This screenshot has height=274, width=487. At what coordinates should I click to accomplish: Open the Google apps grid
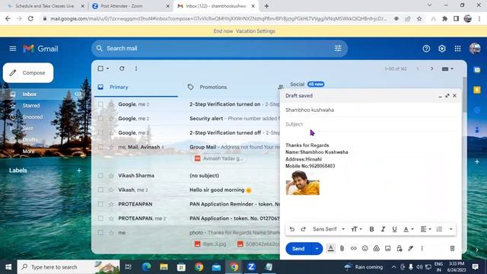click(458, 49)
